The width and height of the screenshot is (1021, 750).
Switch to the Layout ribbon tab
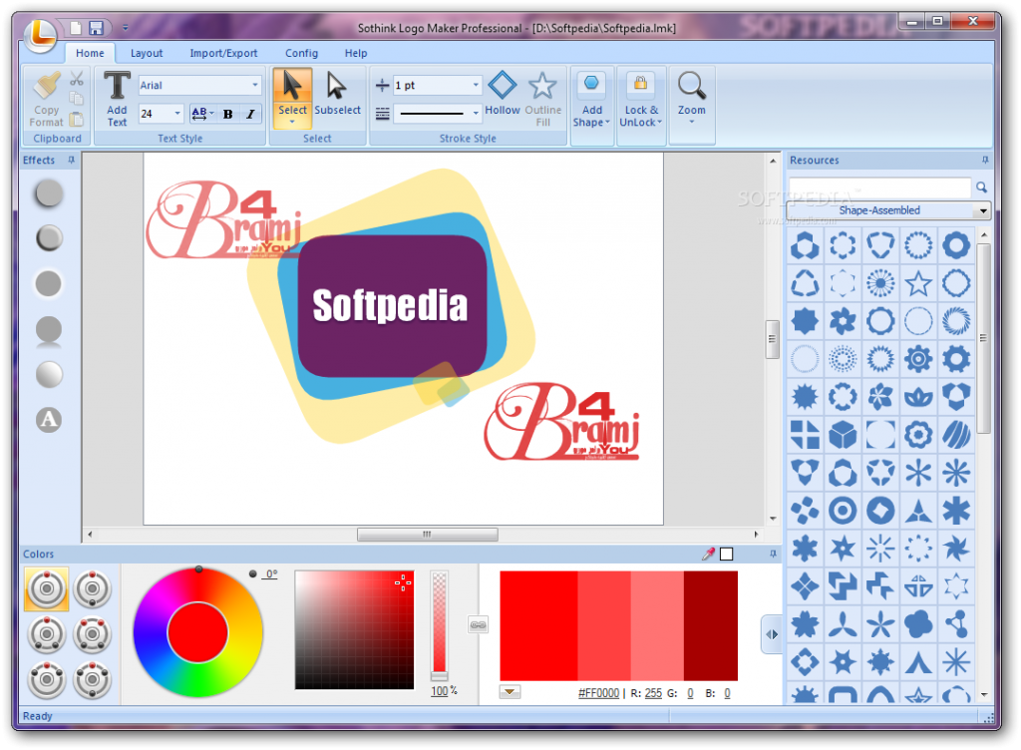pyautogui.click(x=147, y=53)
